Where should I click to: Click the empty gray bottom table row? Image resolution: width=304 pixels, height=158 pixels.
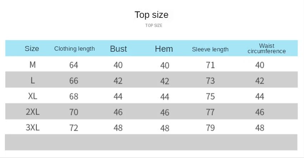[x=151, y=142]
